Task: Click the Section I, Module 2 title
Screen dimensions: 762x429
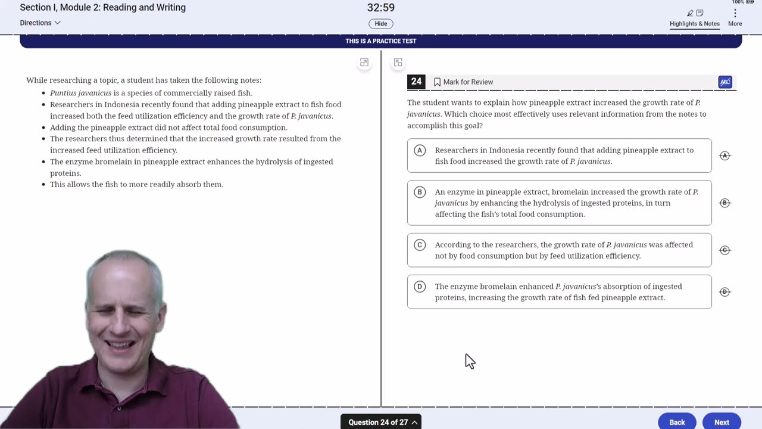Action: [103, 8]
